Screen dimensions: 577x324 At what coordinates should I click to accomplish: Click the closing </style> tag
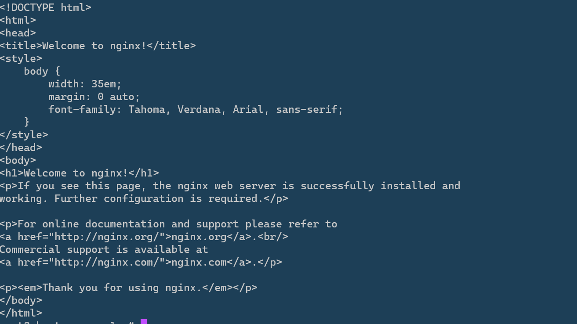coord(24,135)
